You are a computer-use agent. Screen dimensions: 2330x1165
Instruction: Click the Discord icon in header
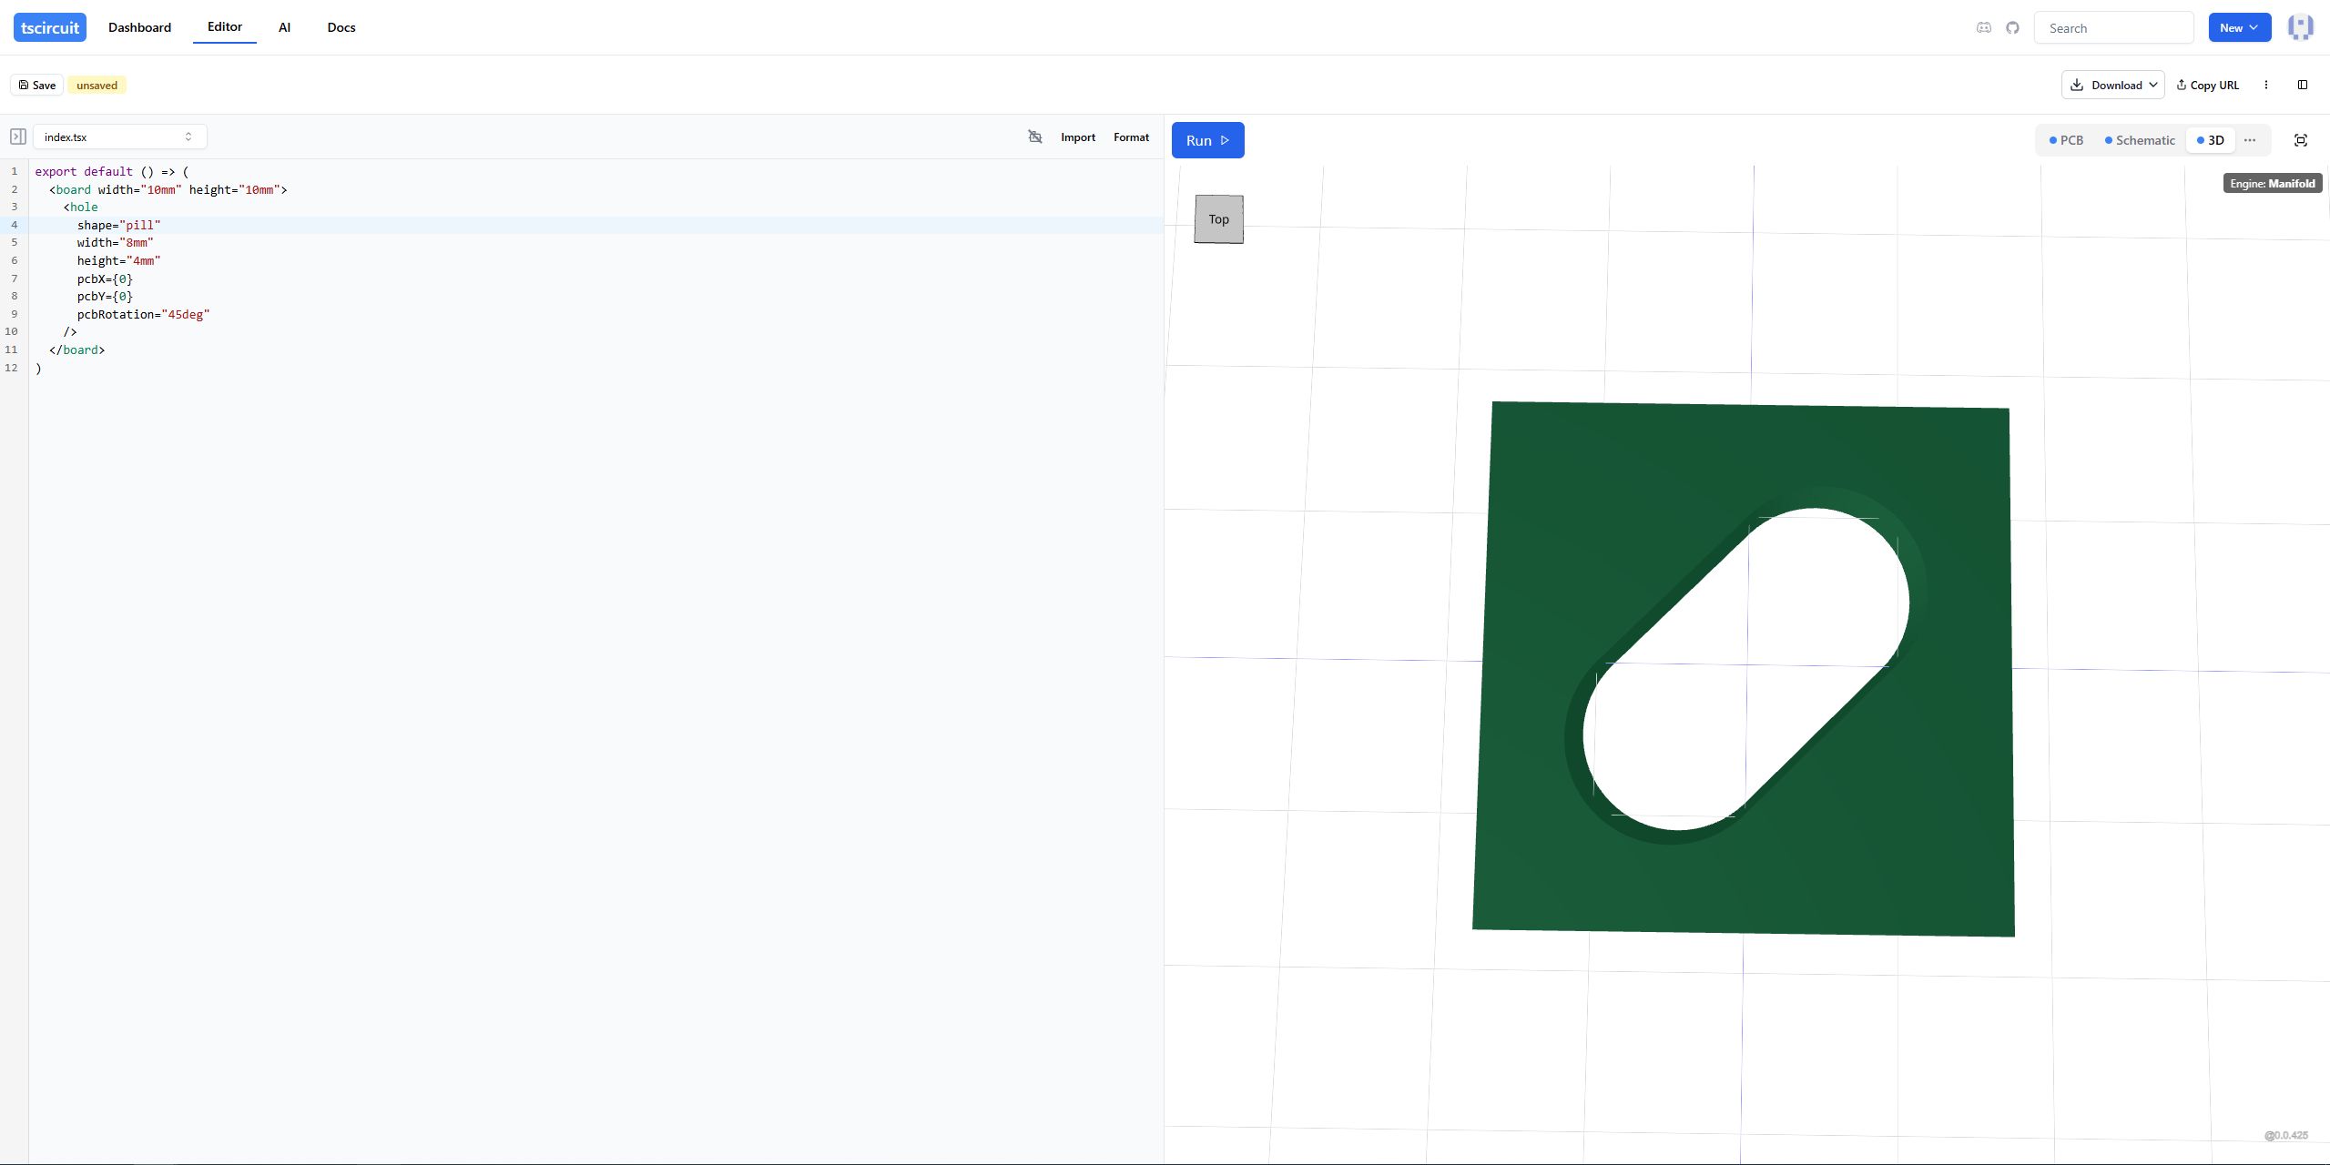(1983, 28)
